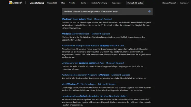191x107 pixels.
Task: Open 'Grundlegendes zu Sicherheitsupdates' result
Action: 95,96
